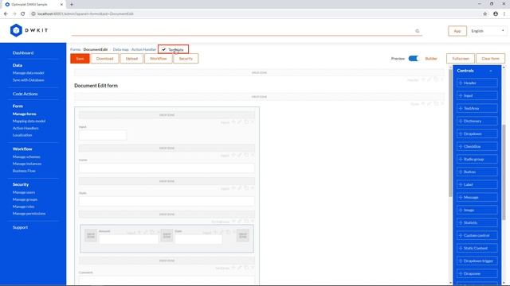
Task: Open Manage schemes in sidebar
Action: pyautogui.click(x=26, y=157)
